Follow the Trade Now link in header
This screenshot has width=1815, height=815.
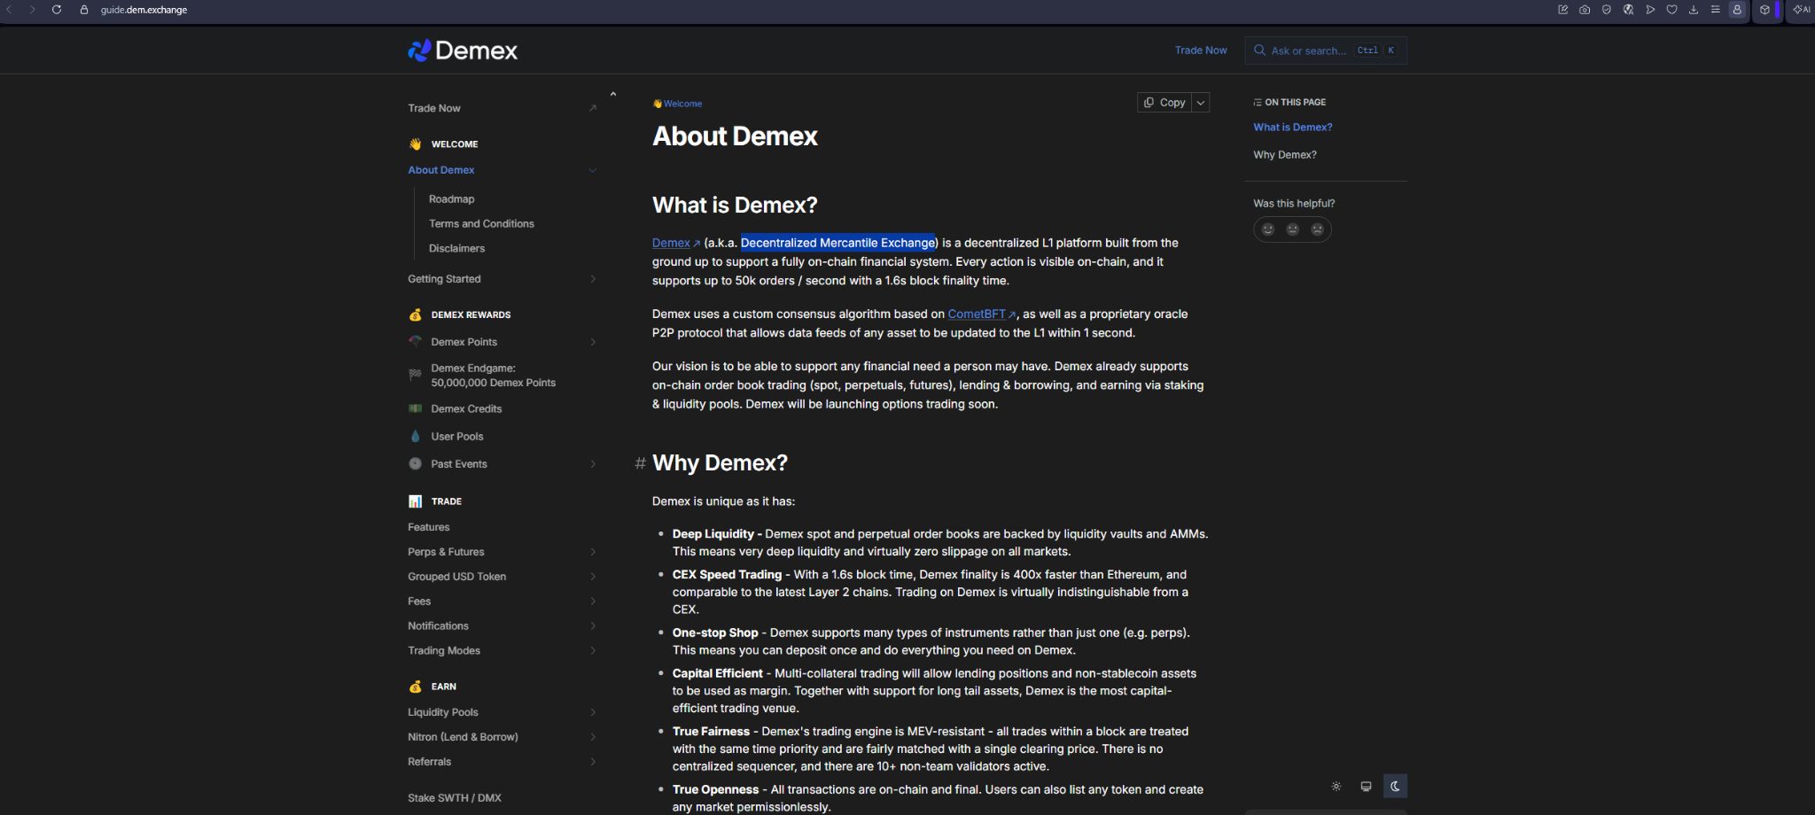tap(1201, 50)
